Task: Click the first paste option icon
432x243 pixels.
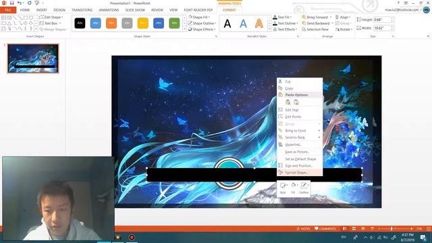Action: pyautogui.click(x=288, y=102)
